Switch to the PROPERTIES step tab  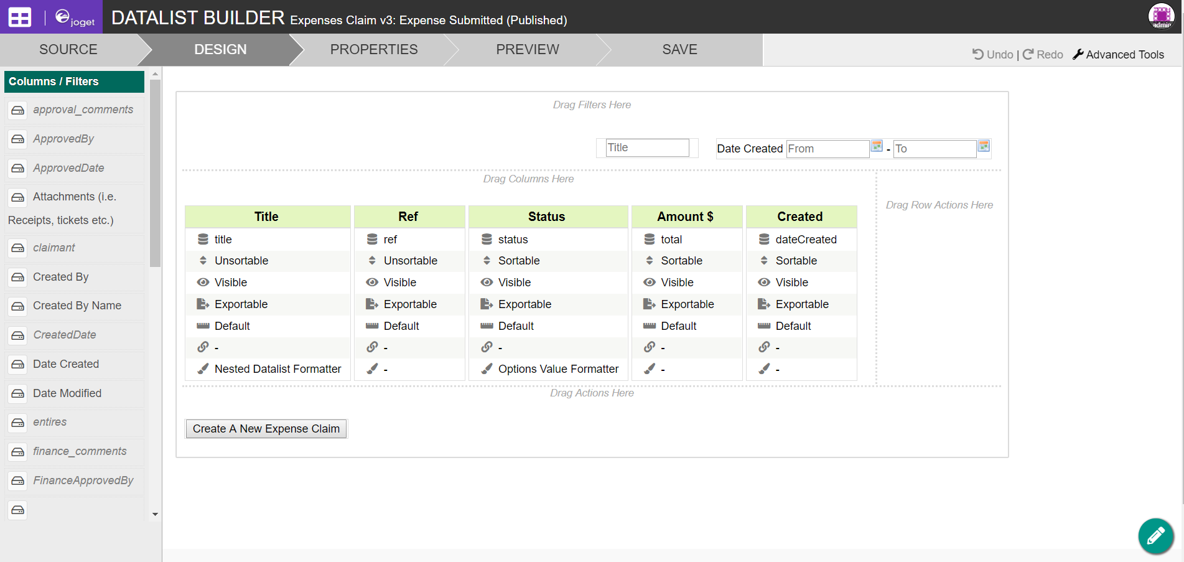click(x=373, y=50)
